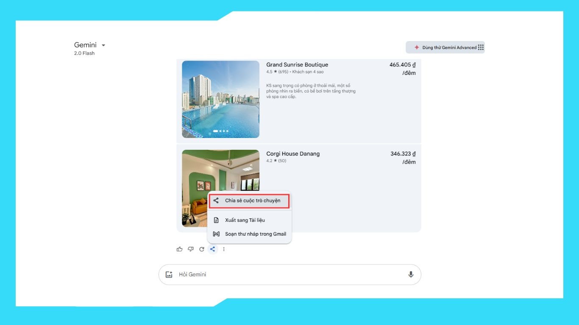
Task: Click the regenerate response icon
Action: [x=202, y=249]
